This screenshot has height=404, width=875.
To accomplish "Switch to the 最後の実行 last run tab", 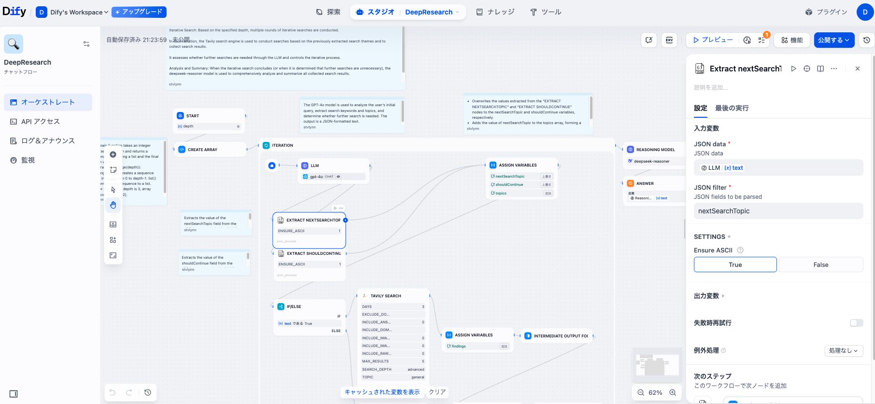I will [732, 108].
